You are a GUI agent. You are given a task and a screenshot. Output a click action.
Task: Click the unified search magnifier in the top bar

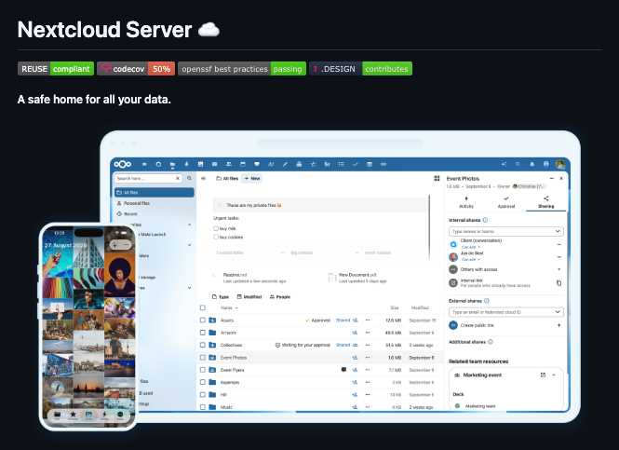(518, 164)
